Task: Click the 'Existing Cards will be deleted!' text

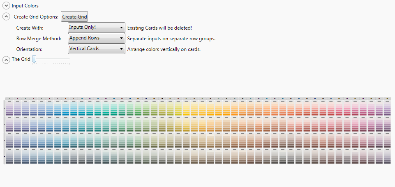Action: [160, 28]
